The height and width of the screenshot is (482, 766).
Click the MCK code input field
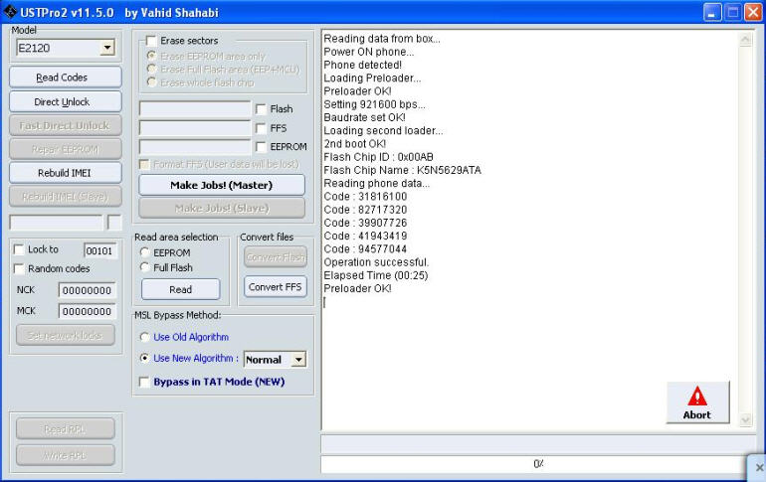[x=87, y=311]
